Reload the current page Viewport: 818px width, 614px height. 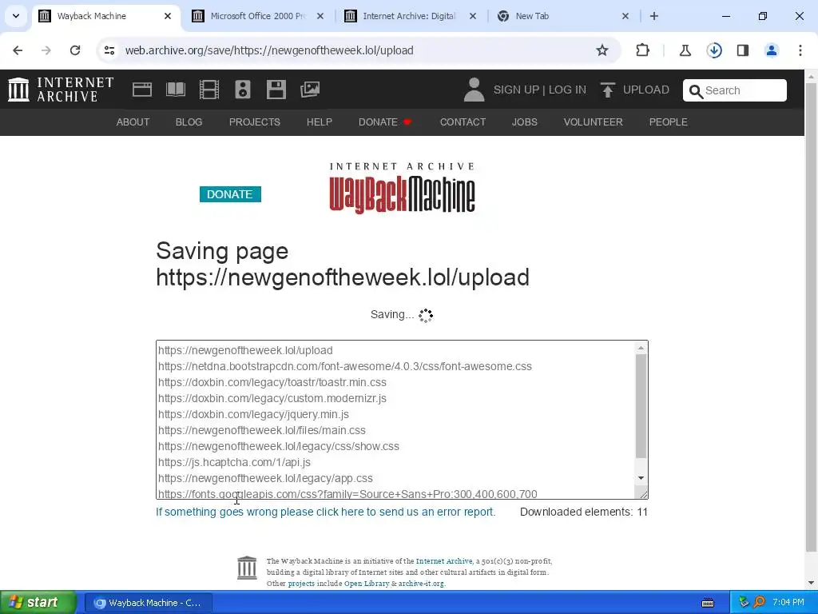(x=75, y=50)
